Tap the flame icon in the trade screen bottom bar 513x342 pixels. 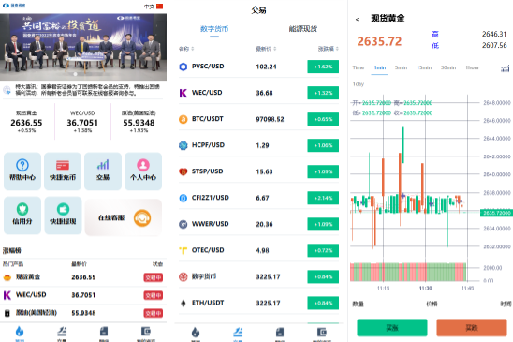click(196, 334)
